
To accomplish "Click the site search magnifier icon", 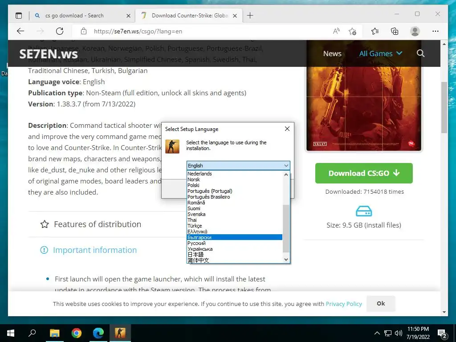I will [x=420, y=53].
